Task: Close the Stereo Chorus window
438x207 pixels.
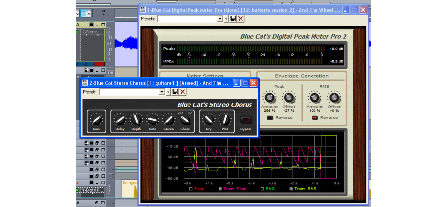Action: click(253, 83)
